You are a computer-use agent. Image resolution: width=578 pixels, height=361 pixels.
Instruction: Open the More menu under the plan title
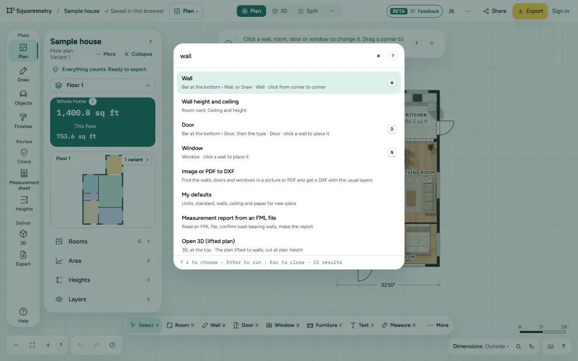click(106, 54)
